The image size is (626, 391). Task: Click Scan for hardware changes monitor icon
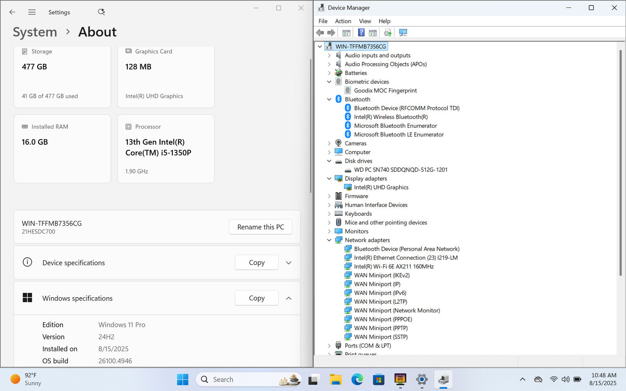(x=403, y=33)
